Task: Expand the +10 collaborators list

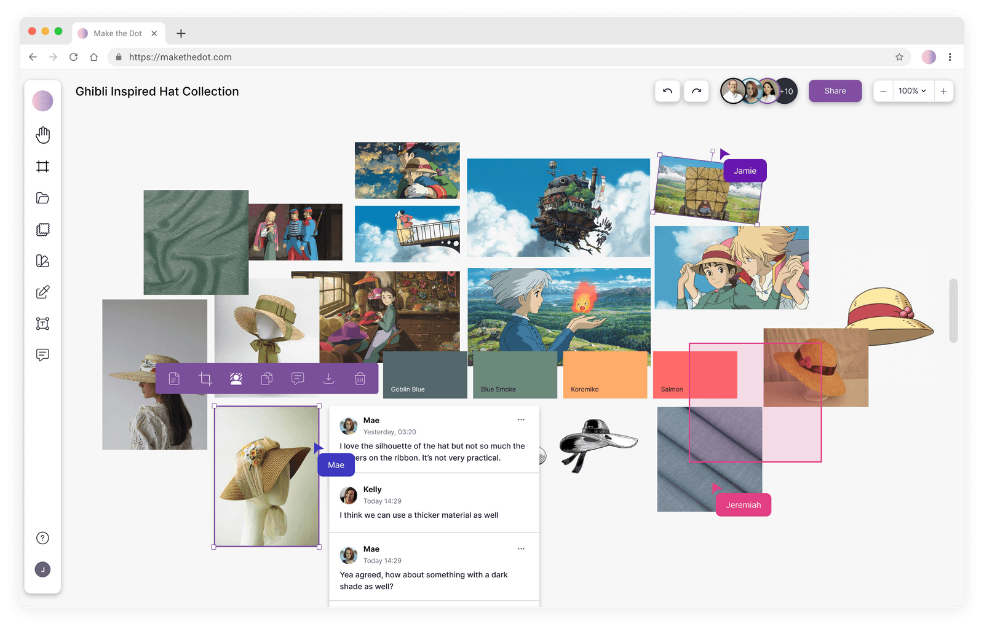Action: point(787,91)
